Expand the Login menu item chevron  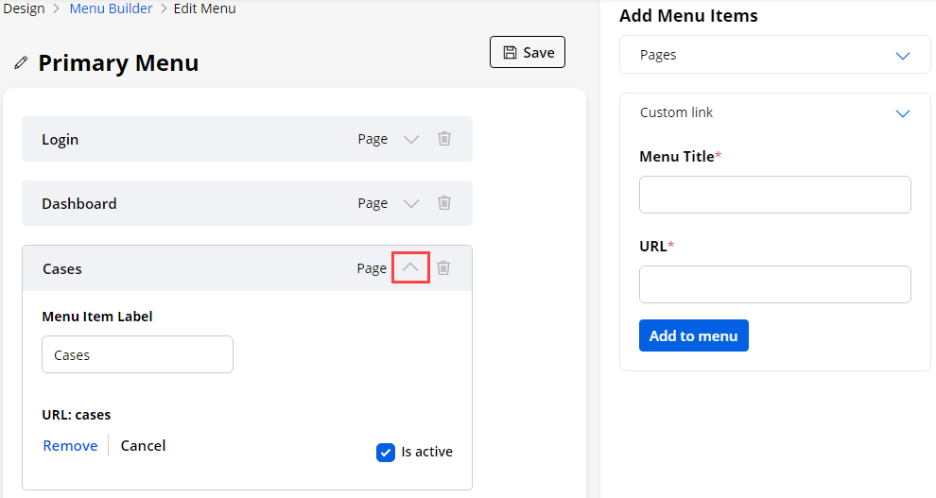(411, 139)
